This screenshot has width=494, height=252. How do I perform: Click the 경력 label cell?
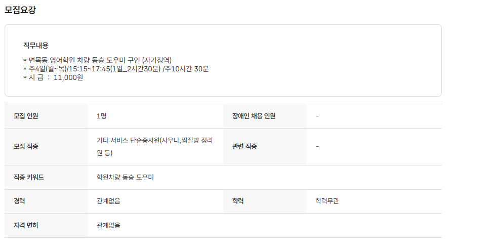(20, 201)
